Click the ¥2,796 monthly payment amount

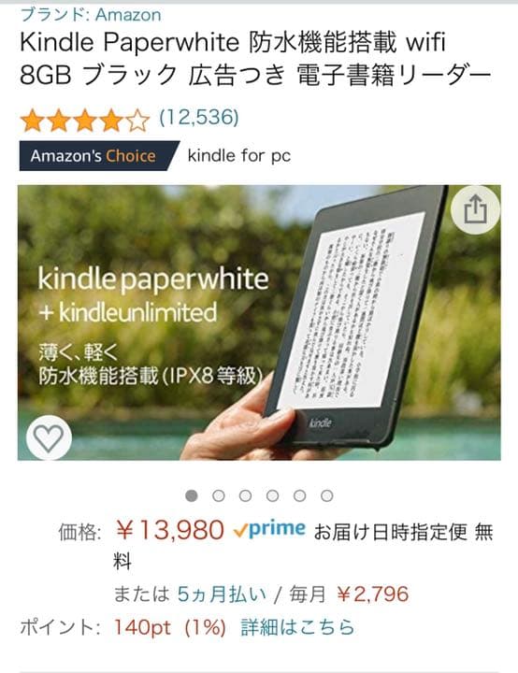pyautogui.click(x=372, y=594)
